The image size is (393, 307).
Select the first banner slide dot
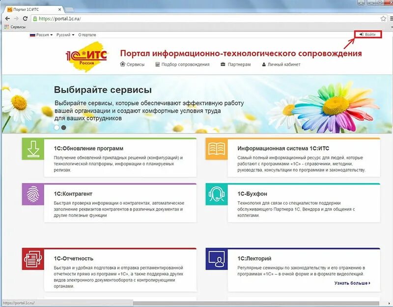point(56,127)
